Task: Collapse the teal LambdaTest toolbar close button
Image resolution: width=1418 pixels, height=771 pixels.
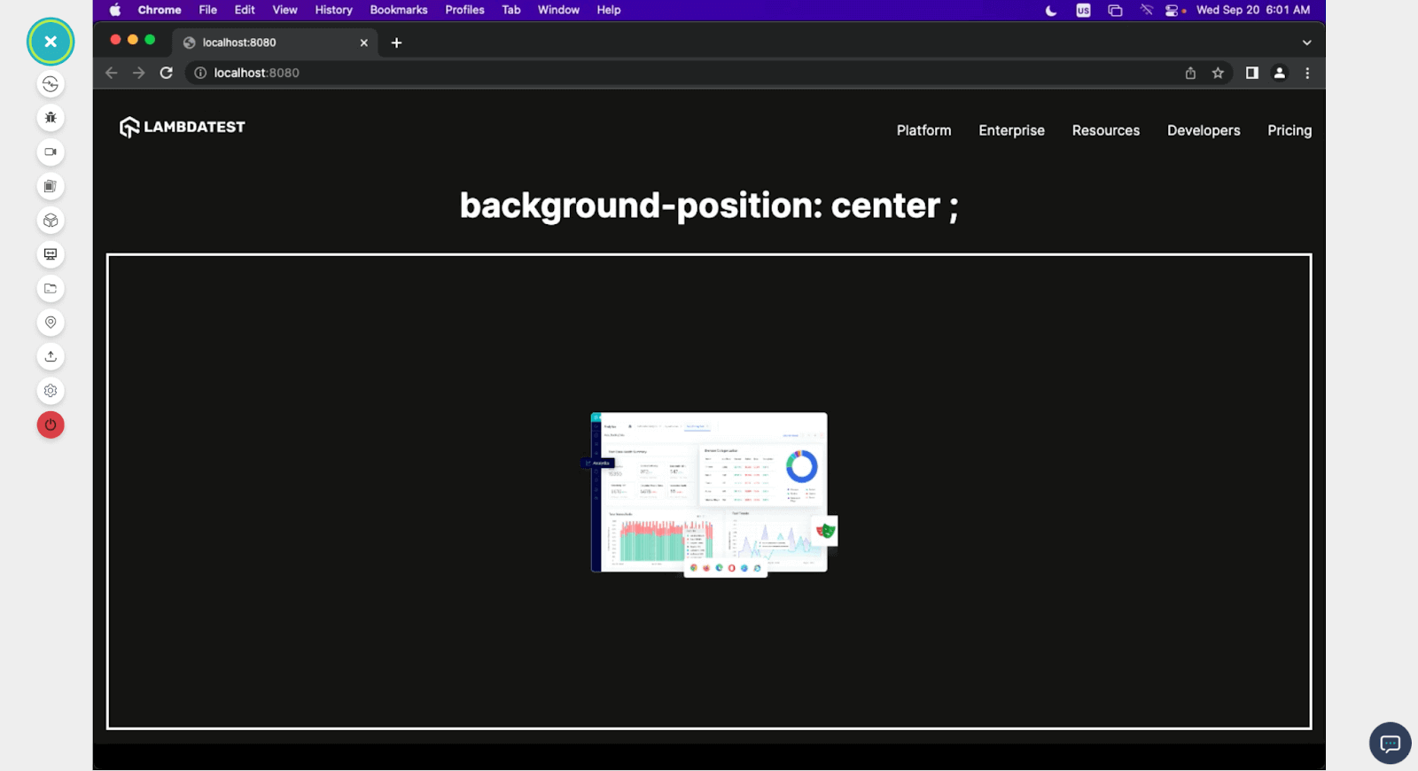Action: [51, 42]
